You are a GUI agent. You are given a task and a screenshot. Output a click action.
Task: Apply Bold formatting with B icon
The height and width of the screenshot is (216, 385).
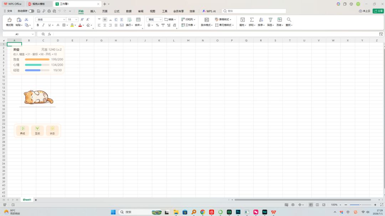pyautogui.click(x=38, y=25)
